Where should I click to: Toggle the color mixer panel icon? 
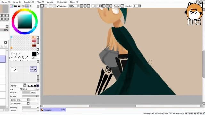tap(23, 6)
